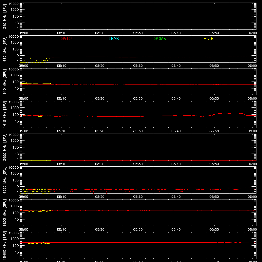
Task: Select the 1415 MHz [SFU] axis title
Action: [4, 114]
